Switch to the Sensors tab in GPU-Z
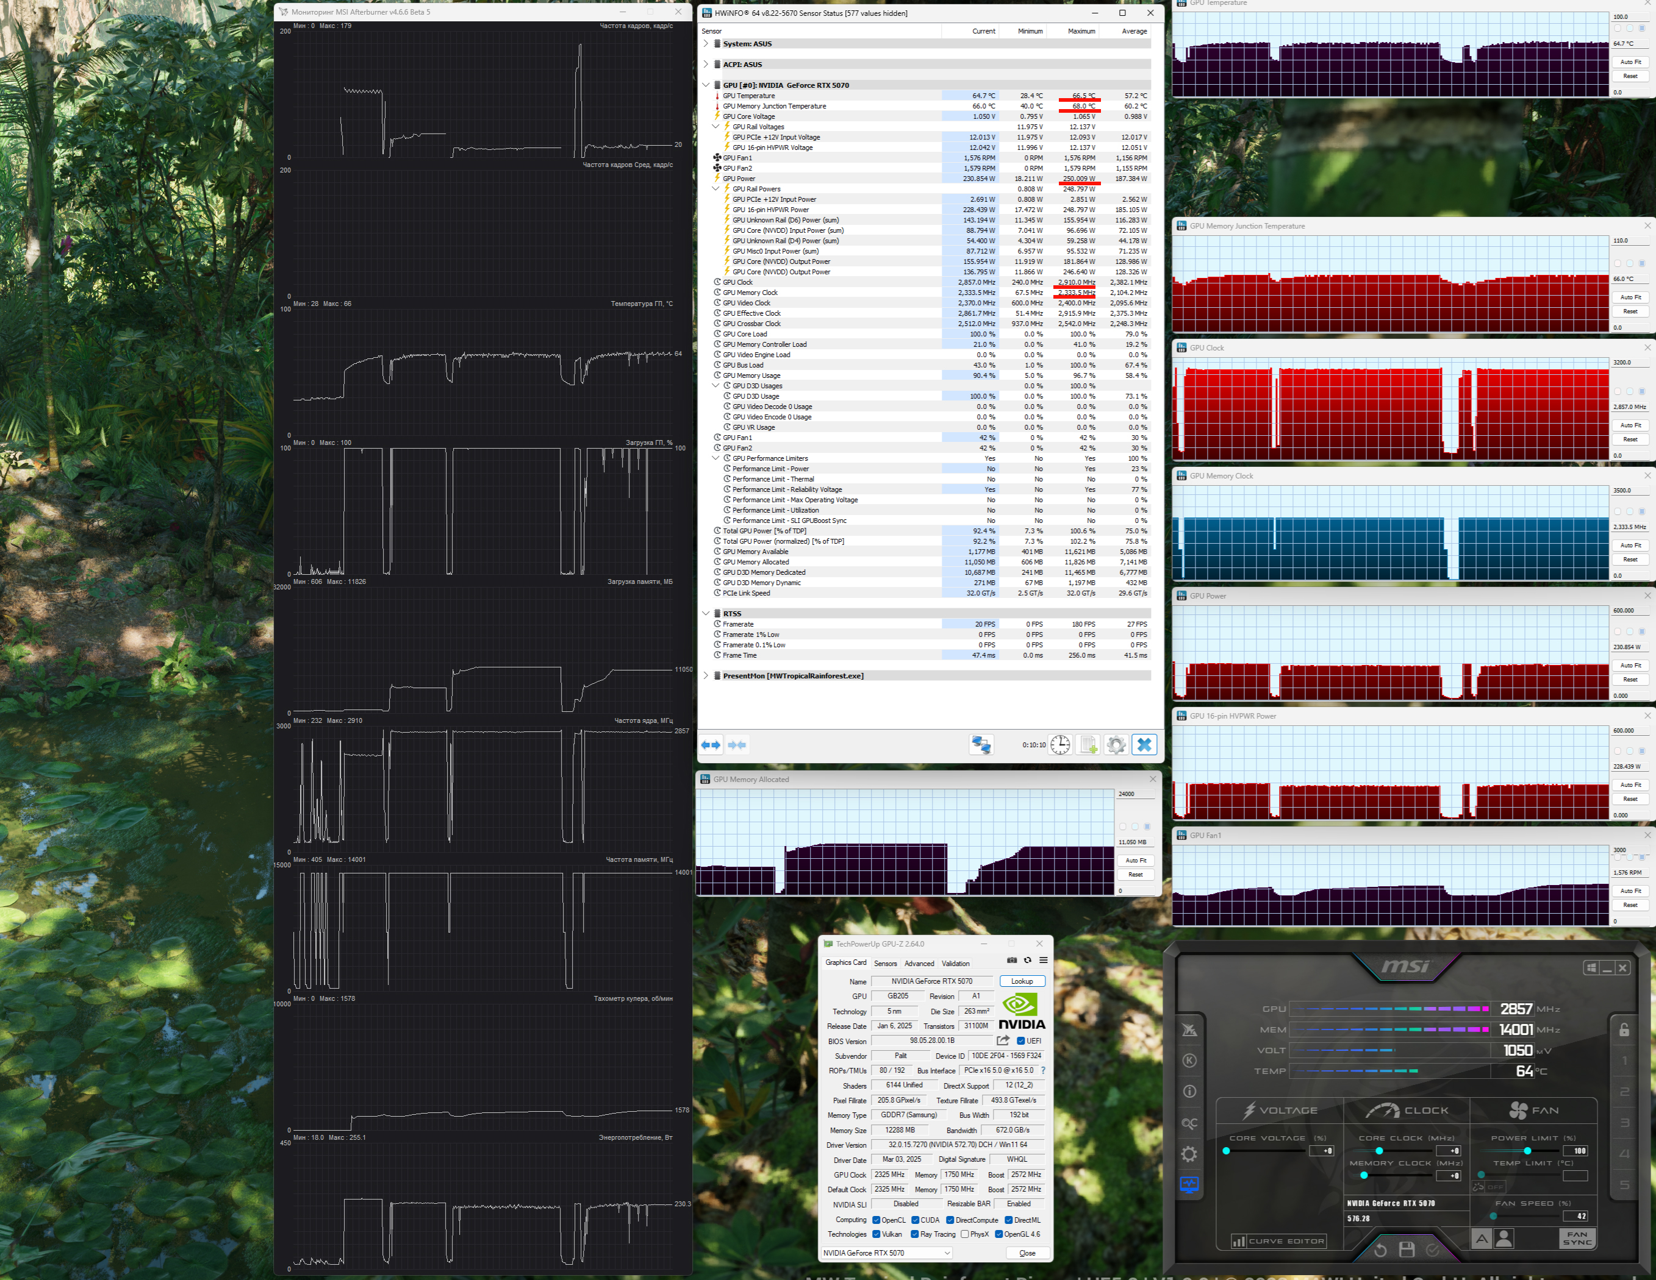This screenshot has width=1656, height=1280. (x=885, y=963)
